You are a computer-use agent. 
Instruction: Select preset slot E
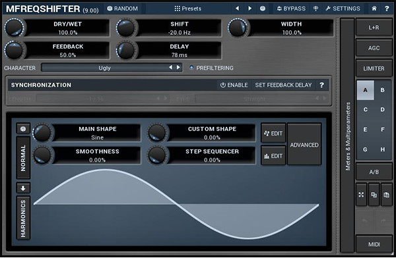365,130
